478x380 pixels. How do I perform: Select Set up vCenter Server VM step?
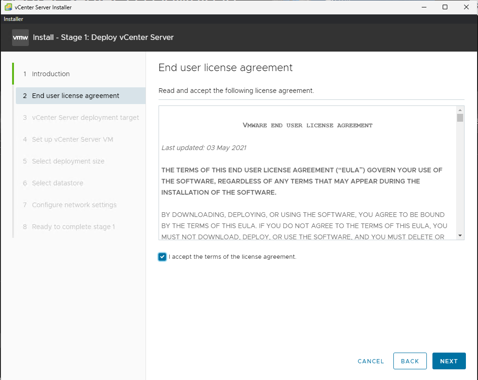(x=72, y=139)
